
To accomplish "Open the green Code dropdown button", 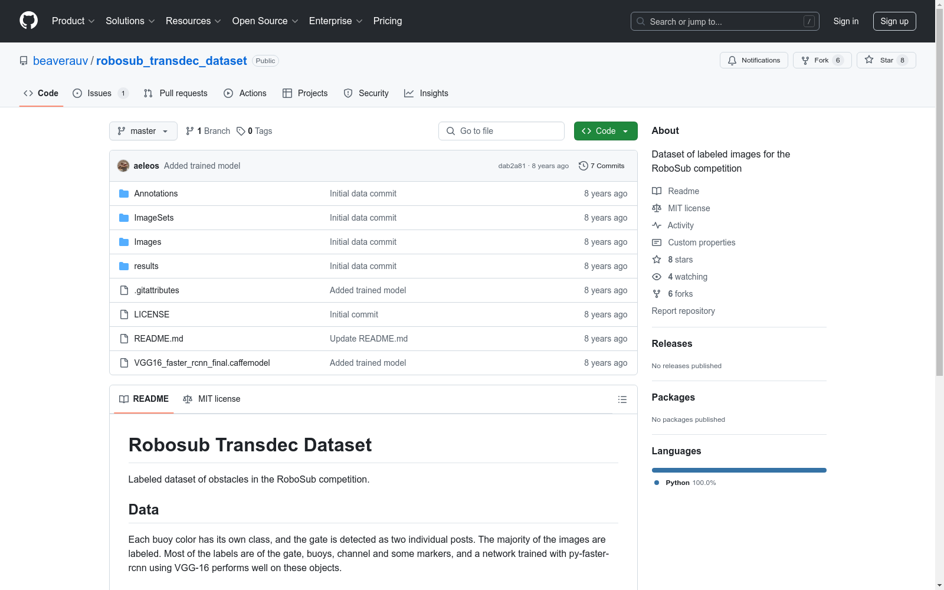I will [x=606, y=131].
